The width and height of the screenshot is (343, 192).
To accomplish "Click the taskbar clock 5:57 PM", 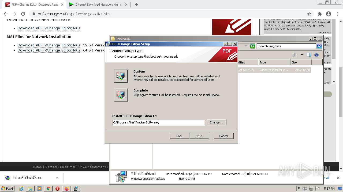I will [329, 189].
